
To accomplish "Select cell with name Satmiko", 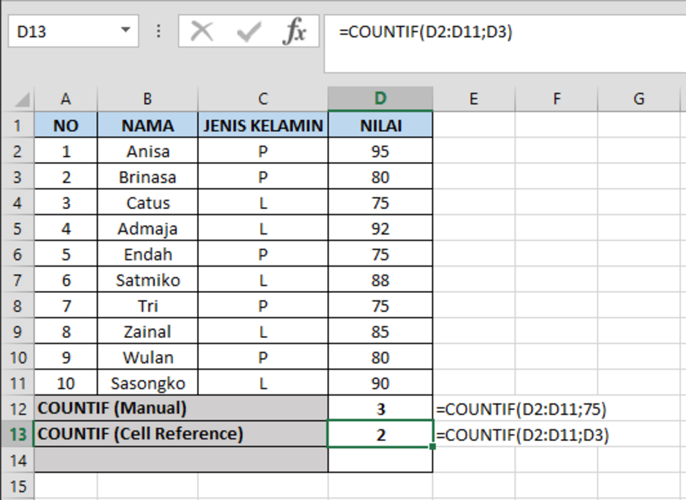I will [x=147, y=279].
